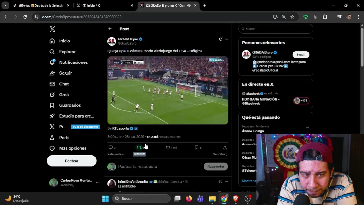Click the address bar URL

82,17
